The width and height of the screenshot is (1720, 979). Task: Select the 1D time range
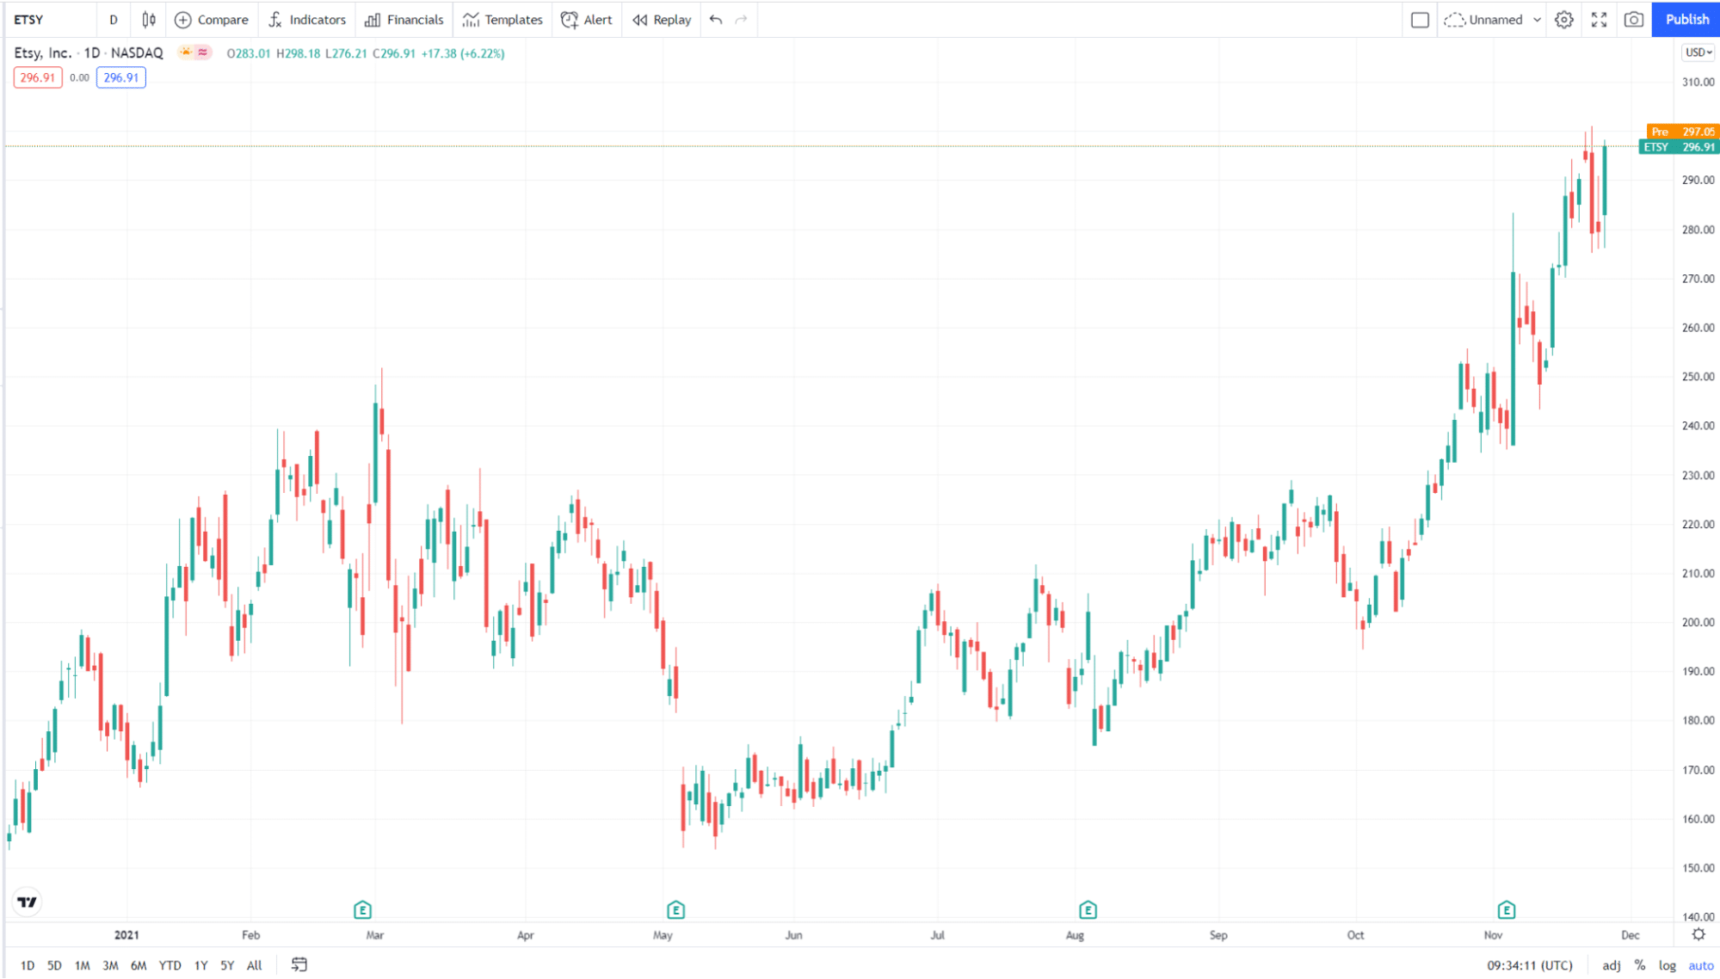click(28, 965)
